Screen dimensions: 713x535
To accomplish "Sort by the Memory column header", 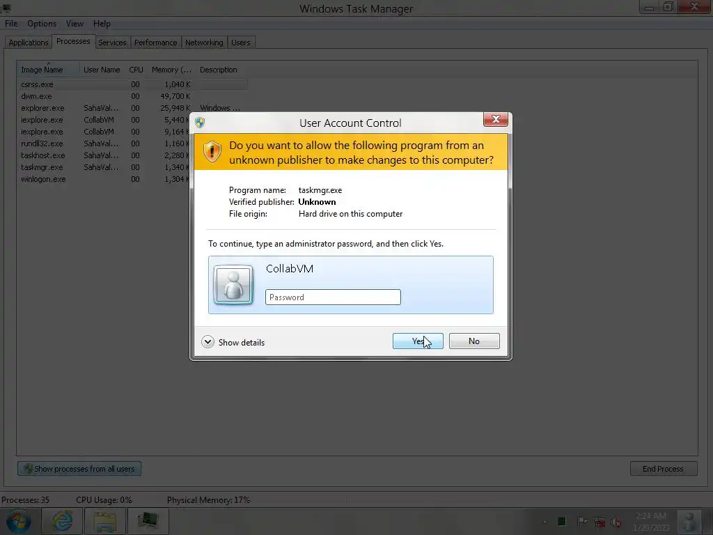I will [171, 70].
